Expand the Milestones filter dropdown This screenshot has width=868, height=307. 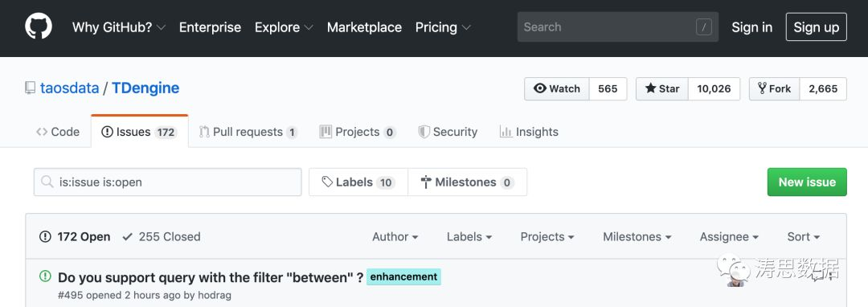pyautogui.click(x=637, y=237)
